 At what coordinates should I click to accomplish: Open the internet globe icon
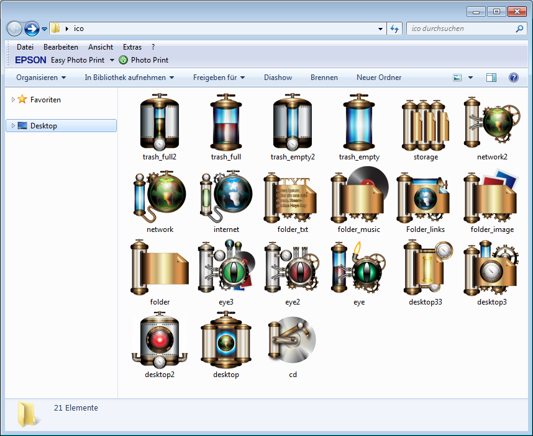click(x=226, y=194)
